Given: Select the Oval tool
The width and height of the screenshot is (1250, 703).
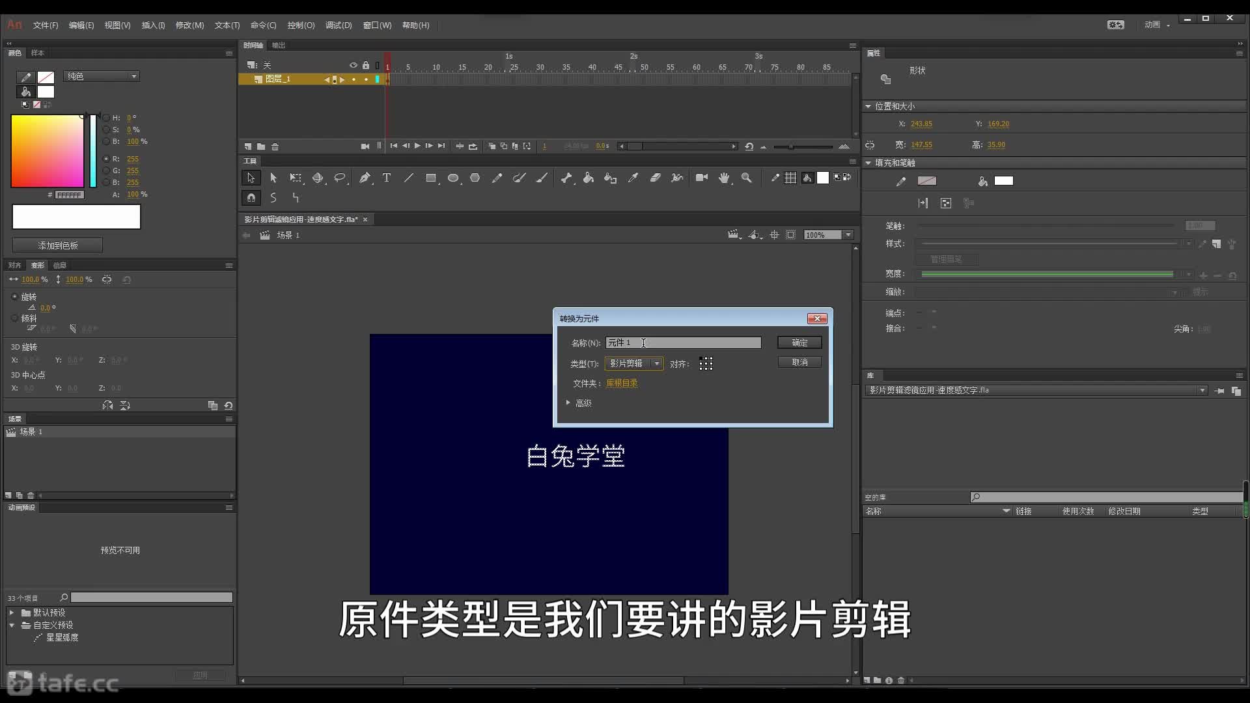Looking at the screenshot, I should point(453,178).
